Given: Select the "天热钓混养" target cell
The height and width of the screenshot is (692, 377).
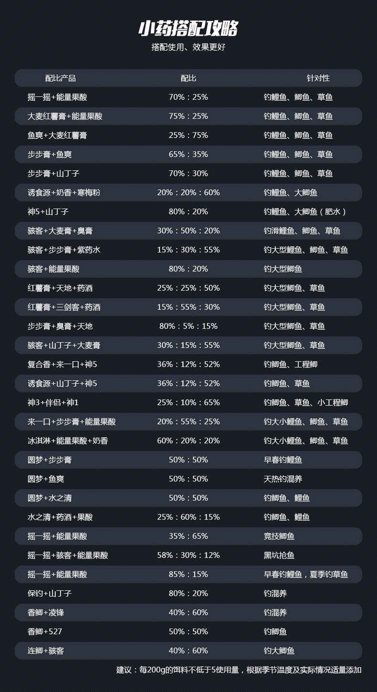Looking at the screenshot, I should coord(283,479).
